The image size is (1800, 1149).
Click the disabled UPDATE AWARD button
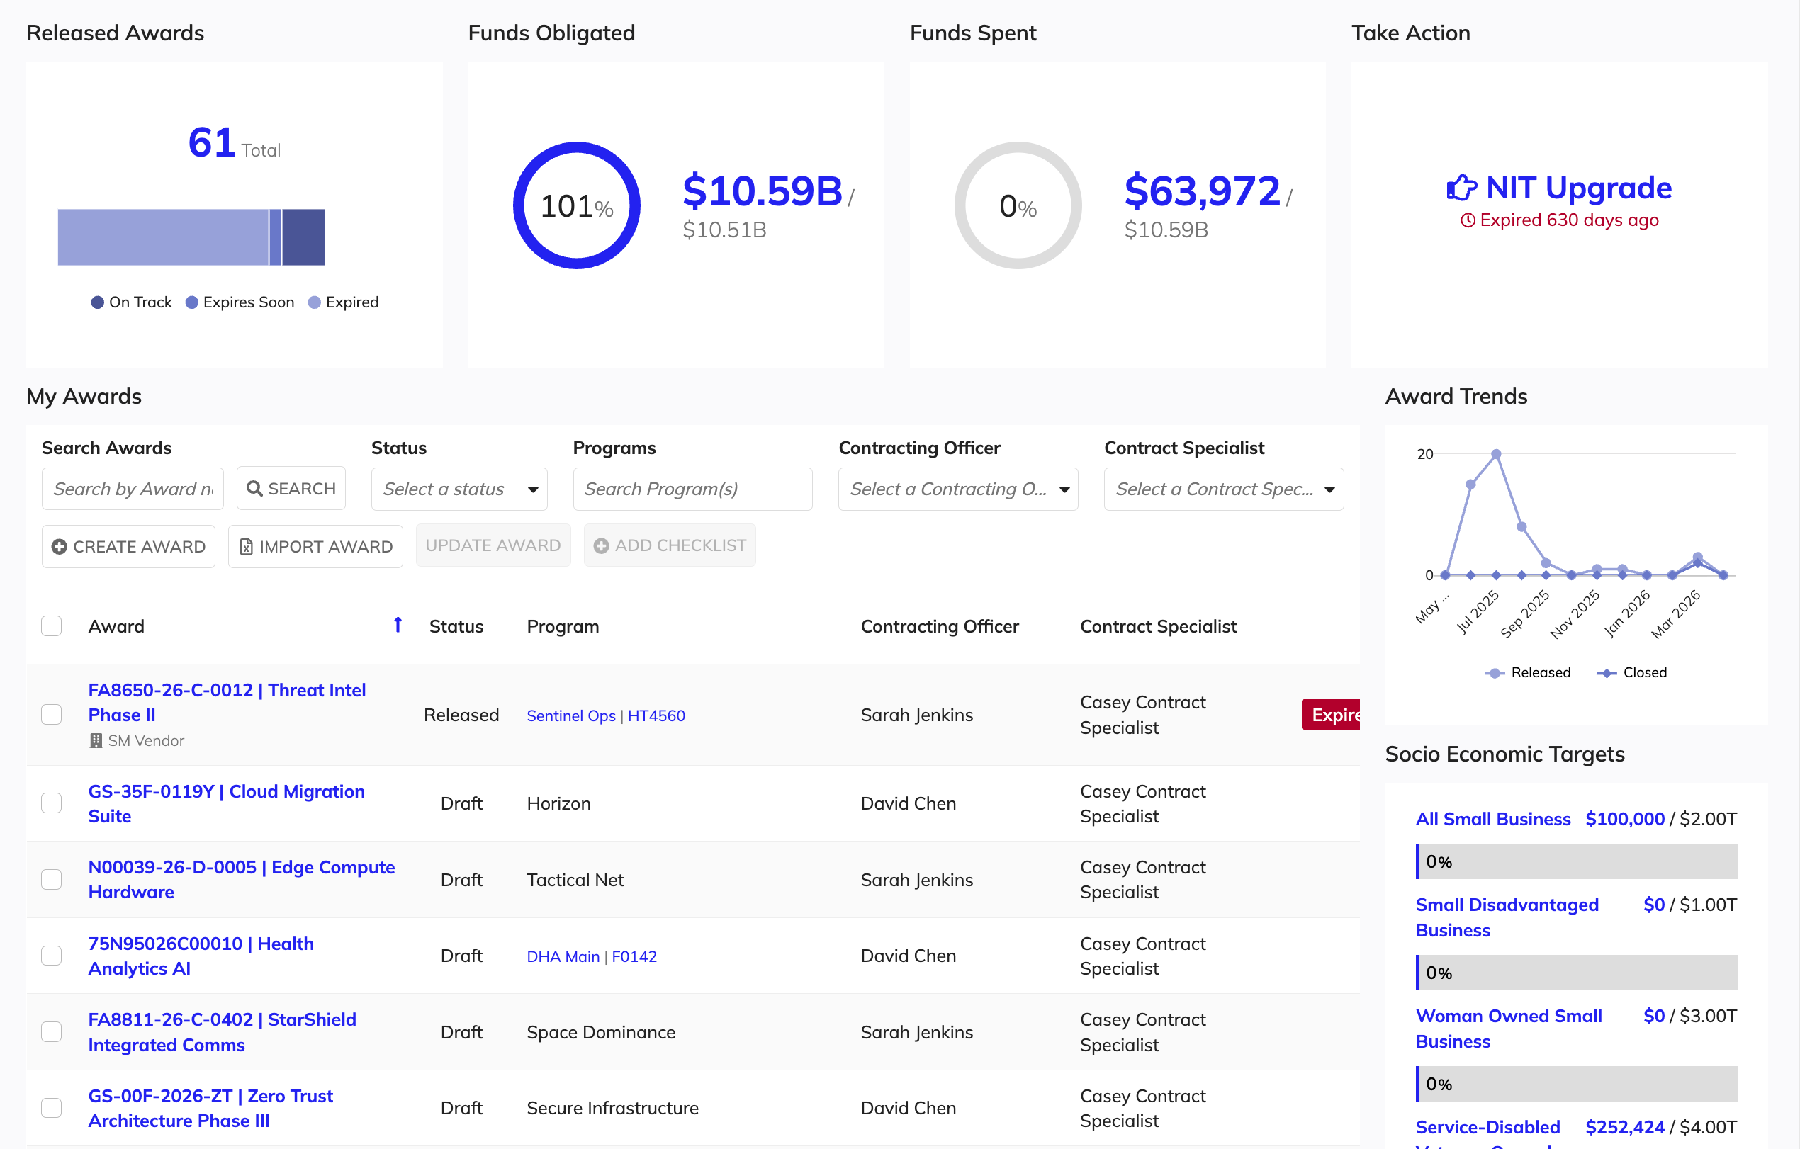tap(493, 546)
